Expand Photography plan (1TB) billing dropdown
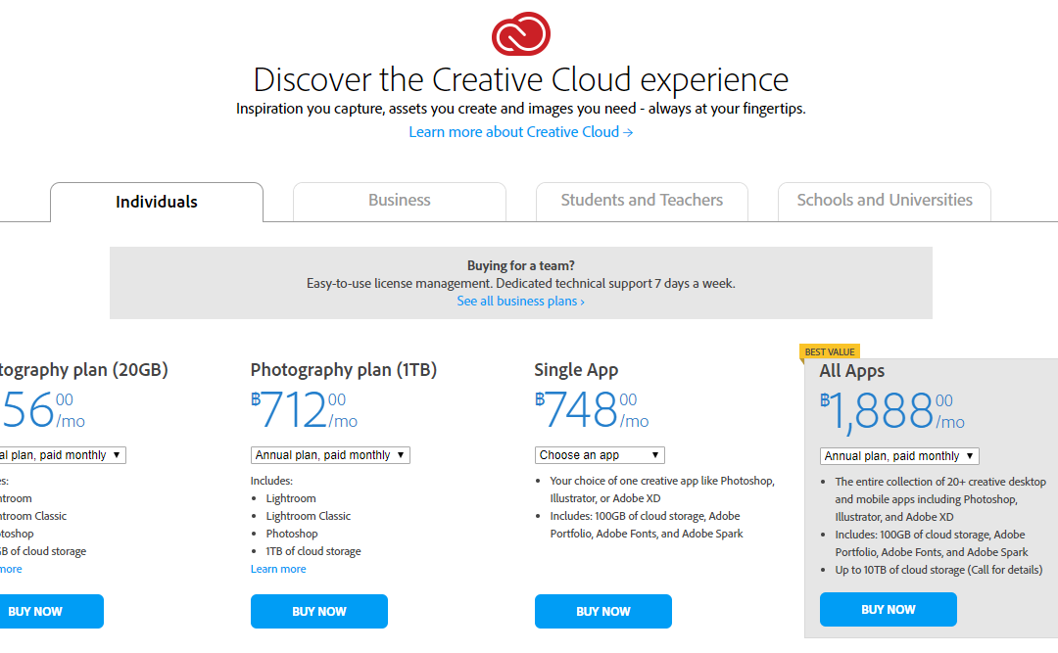Screen dimensions: 1058x653 (331, 455)
